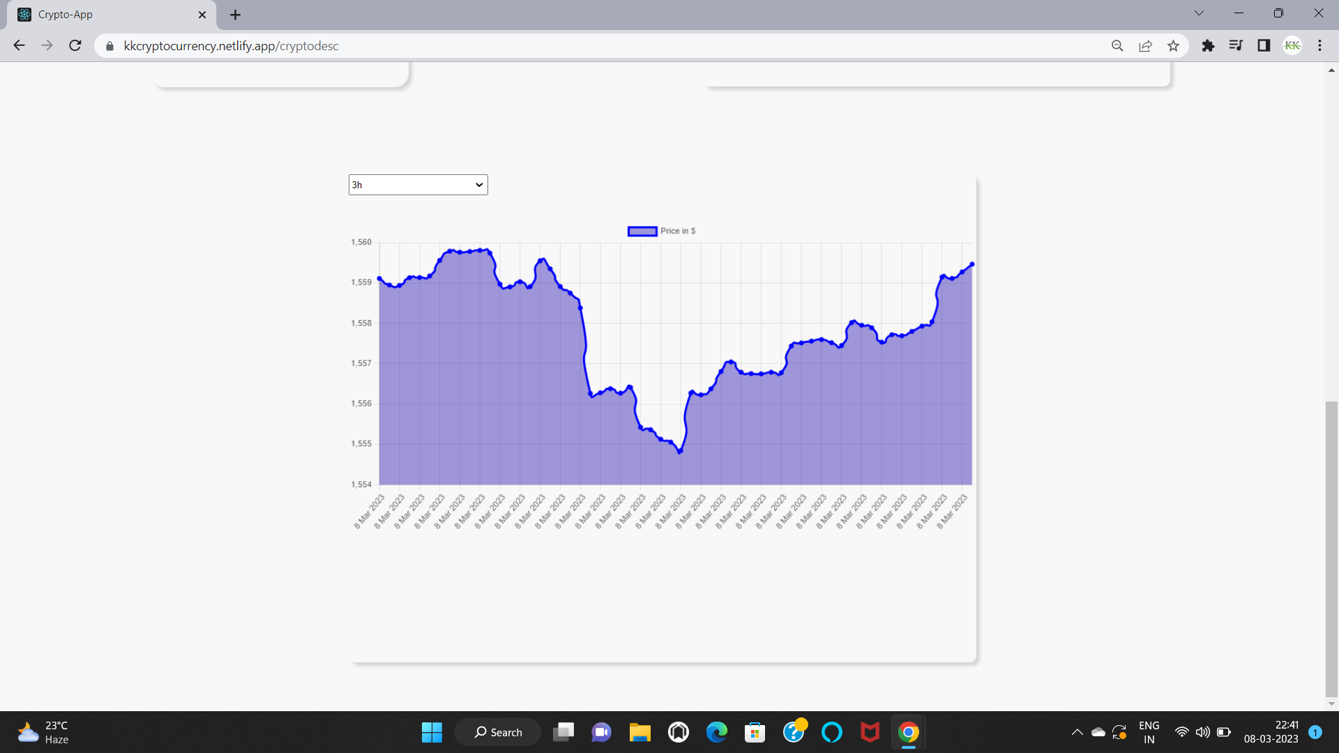
Task: Click the taskbar Search box
Action: (x=498, y=732)
